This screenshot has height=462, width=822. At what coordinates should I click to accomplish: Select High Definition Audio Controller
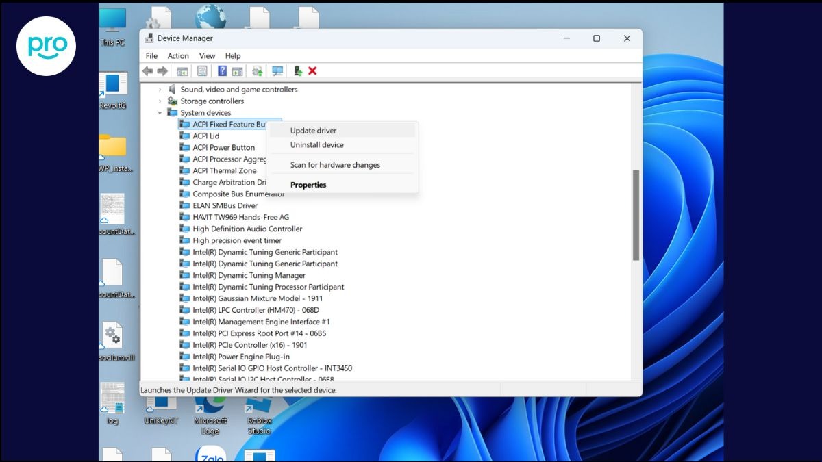(x=247, y=229)
